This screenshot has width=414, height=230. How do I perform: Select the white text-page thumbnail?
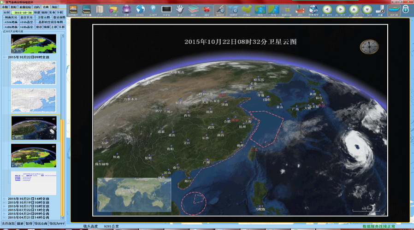[x=34, y=183]
